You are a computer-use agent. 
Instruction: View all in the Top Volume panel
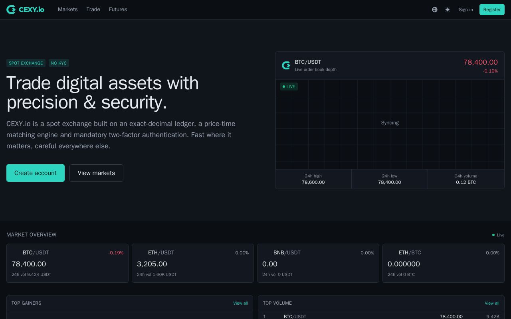point(492,303)
